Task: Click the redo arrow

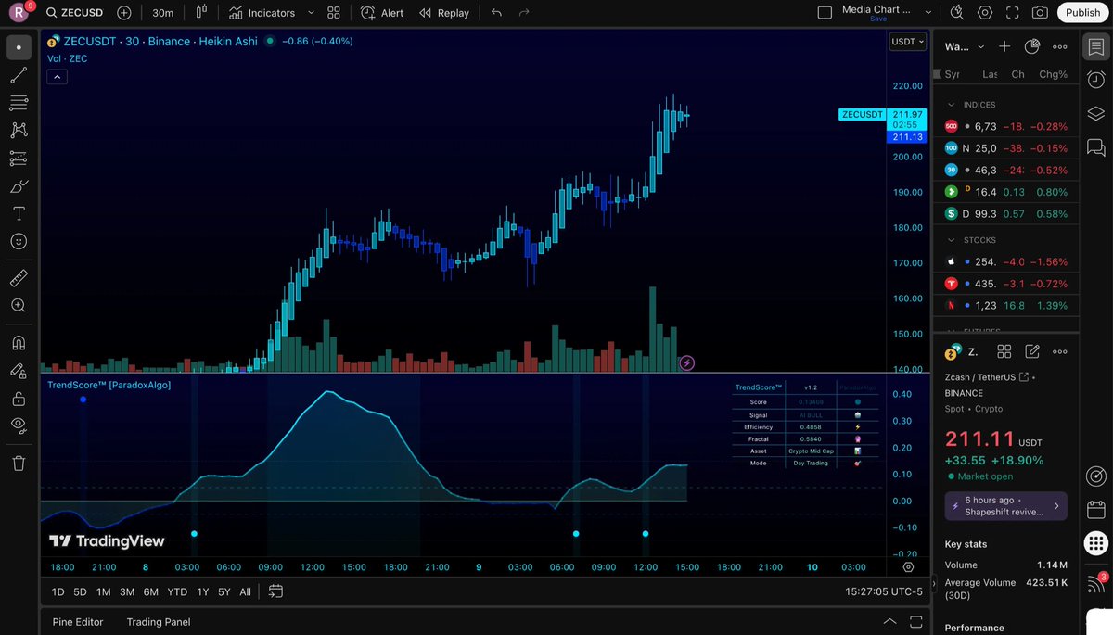Action: (525, 13)
